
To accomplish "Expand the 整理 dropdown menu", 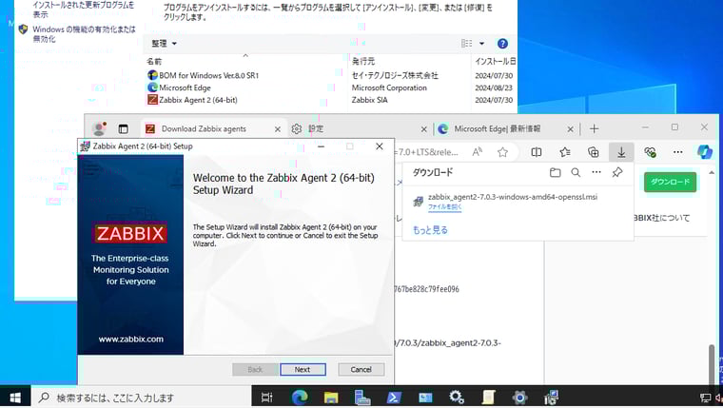I will (x=164, y=44).
